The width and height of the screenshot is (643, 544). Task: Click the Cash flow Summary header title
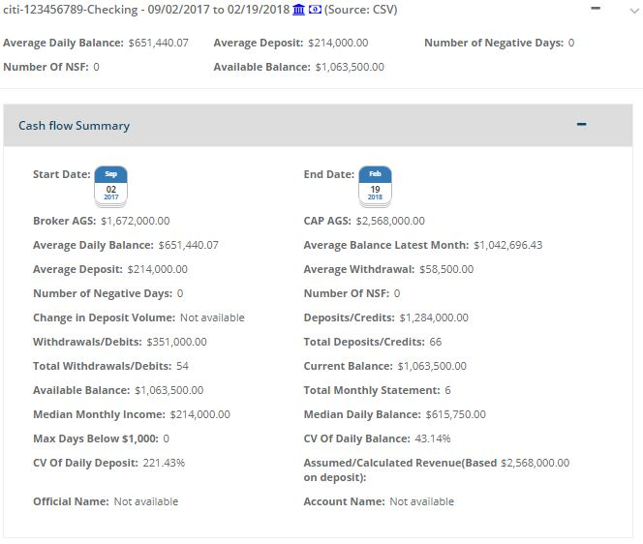75,126
